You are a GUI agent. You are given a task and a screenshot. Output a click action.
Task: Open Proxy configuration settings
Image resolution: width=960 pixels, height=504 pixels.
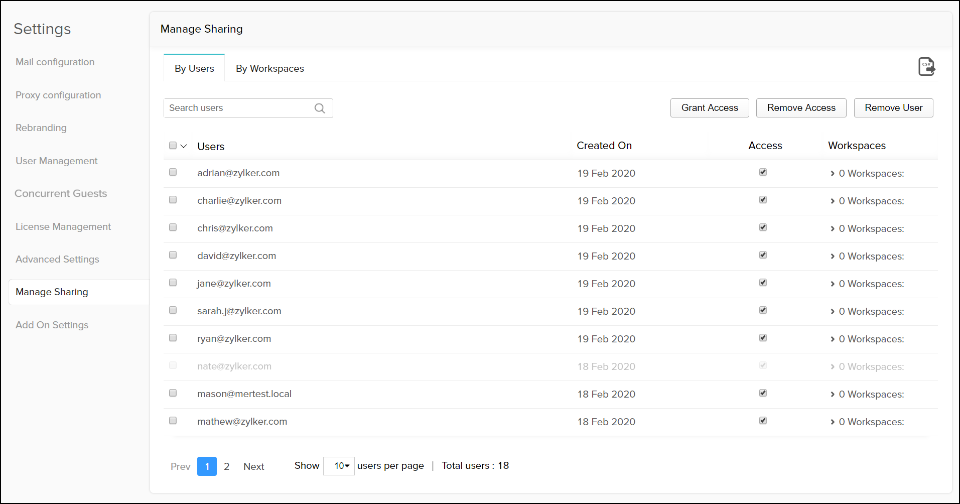coord(58,95)
